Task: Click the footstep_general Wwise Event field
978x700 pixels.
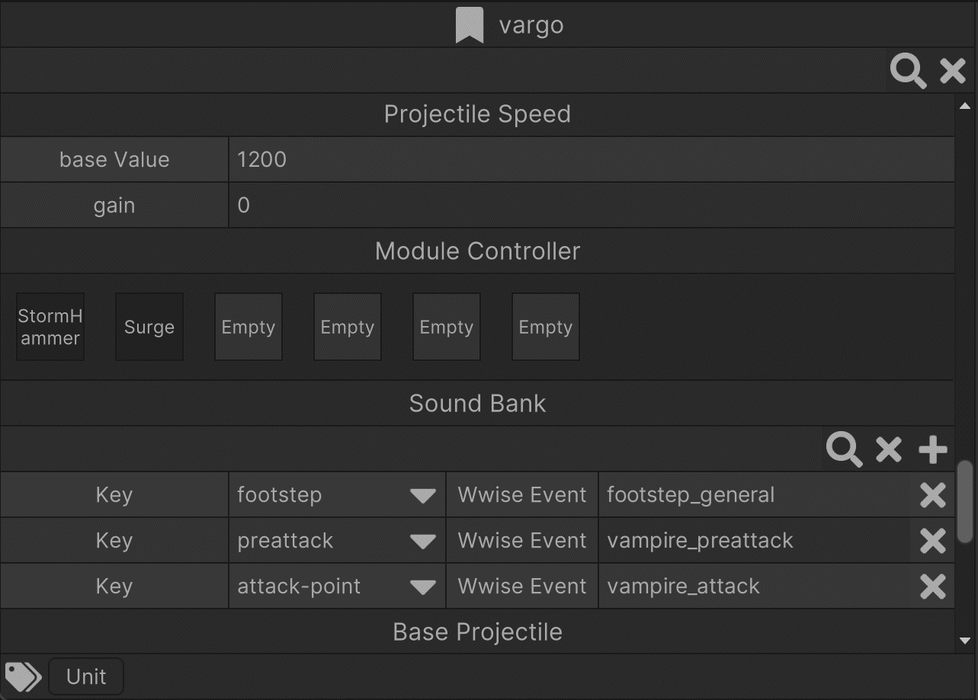Action: [x=754, y=495]
